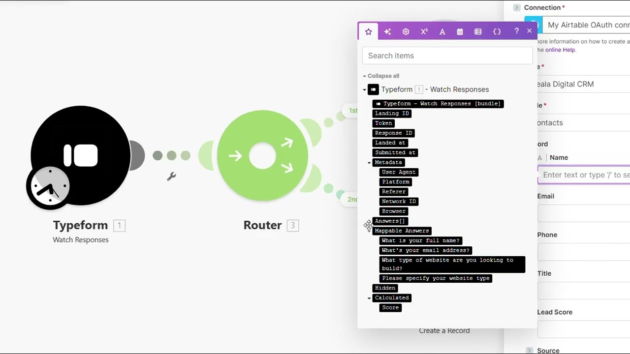
Task: Open the sparkle AI functions tab
Action: 387,31
